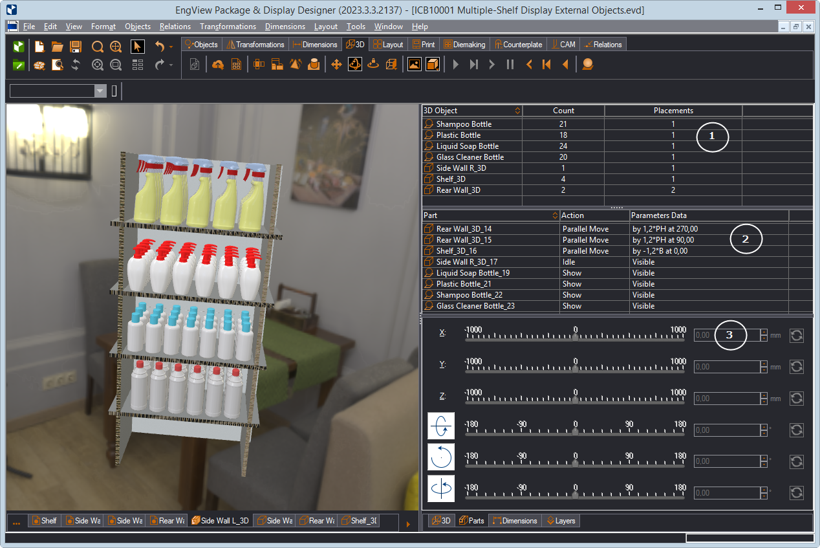820x548 pixels.
Task: Open the Layout menu
Action: click(x=326, y=27)
